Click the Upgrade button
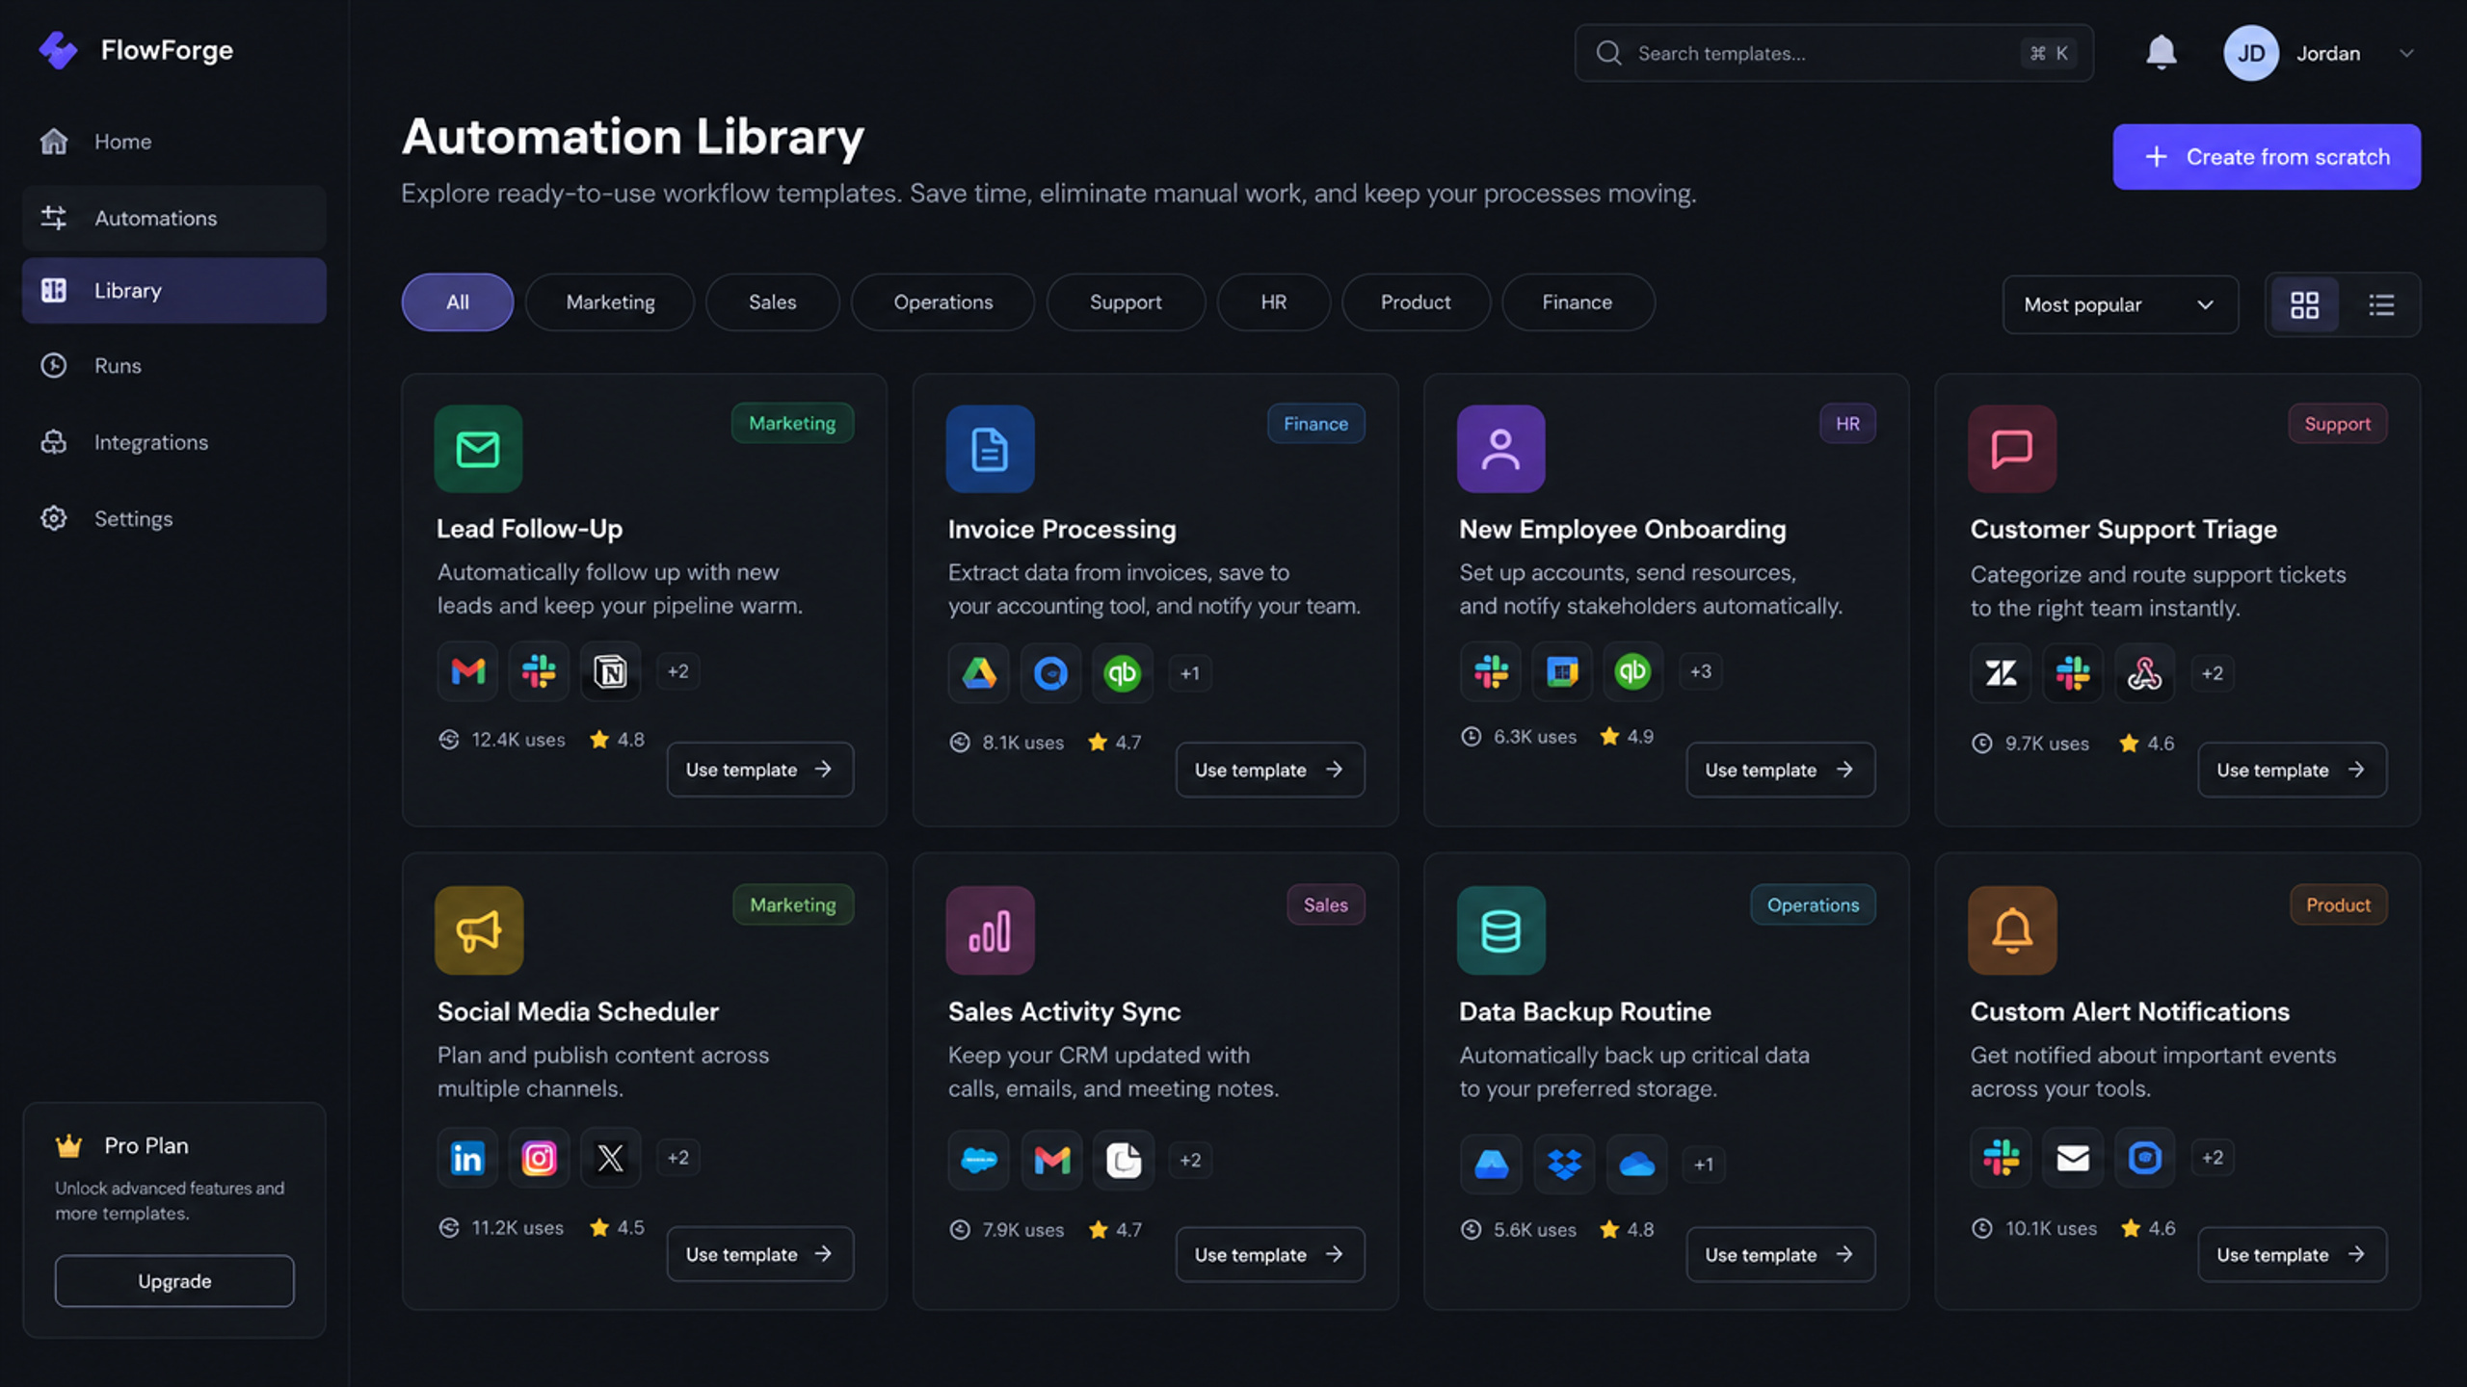2467x1387 pixels. (174, 1281)
